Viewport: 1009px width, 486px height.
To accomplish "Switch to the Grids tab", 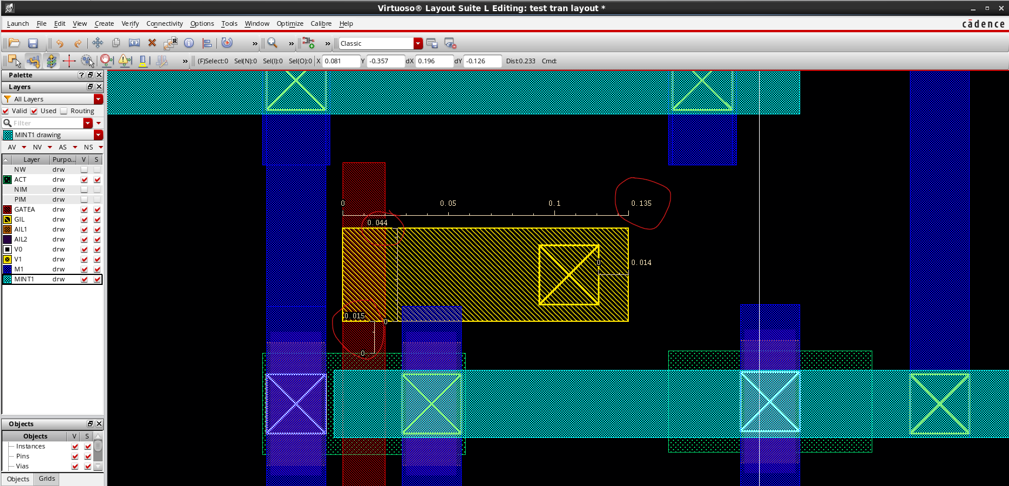I will pyautogui.click(x=47, y=479).
